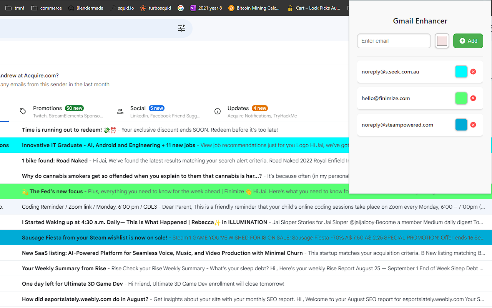This screenshot has width=492, height=308.
Task: Open the cannabis smokers question email
Action: tap(175, 176)
